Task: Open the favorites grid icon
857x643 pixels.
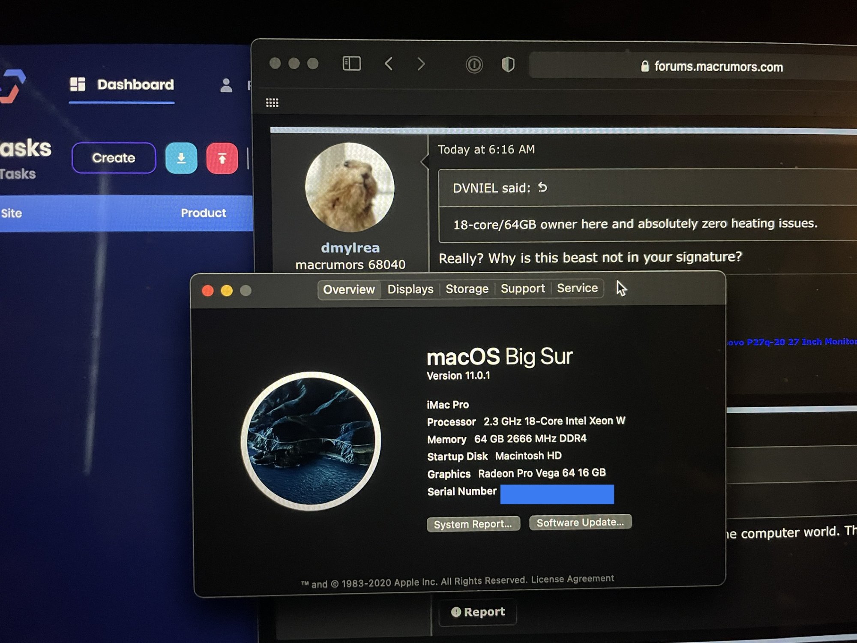Action: point(272,102)
